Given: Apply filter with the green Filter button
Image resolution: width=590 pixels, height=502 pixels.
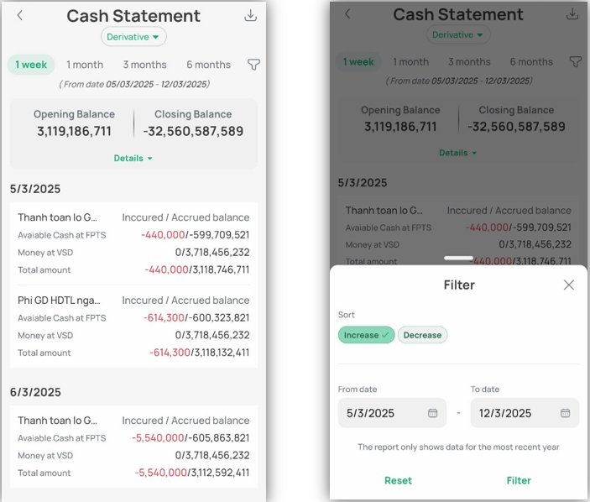Looking at the screenshot, I should (519, 480).
